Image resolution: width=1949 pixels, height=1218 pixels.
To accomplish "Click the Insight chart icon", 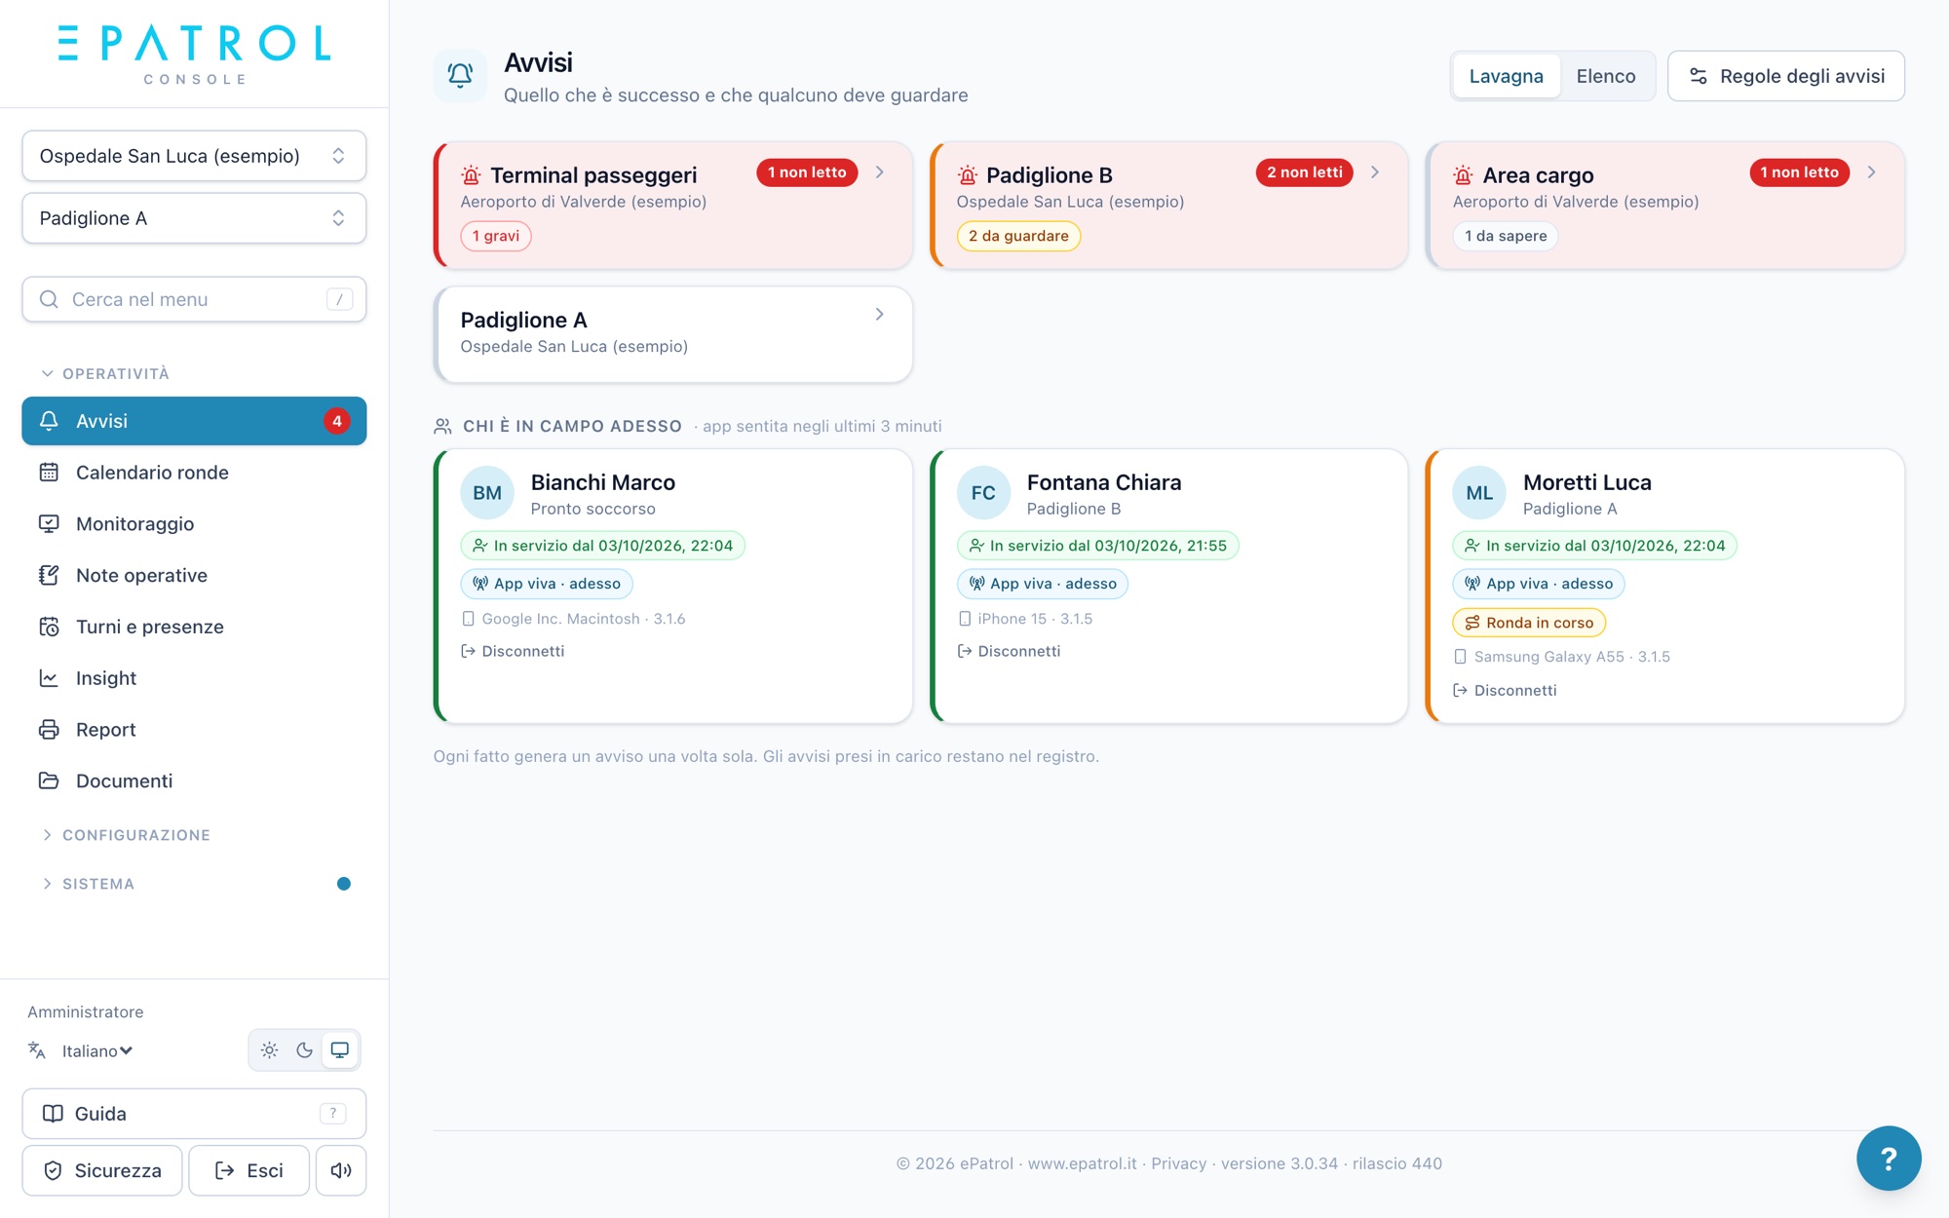I will point(49,678).
